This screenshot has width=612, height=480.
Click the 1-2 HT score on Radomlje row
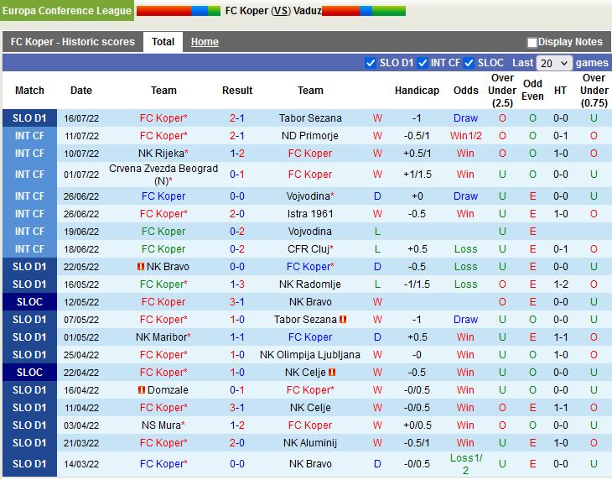(561, 284)
